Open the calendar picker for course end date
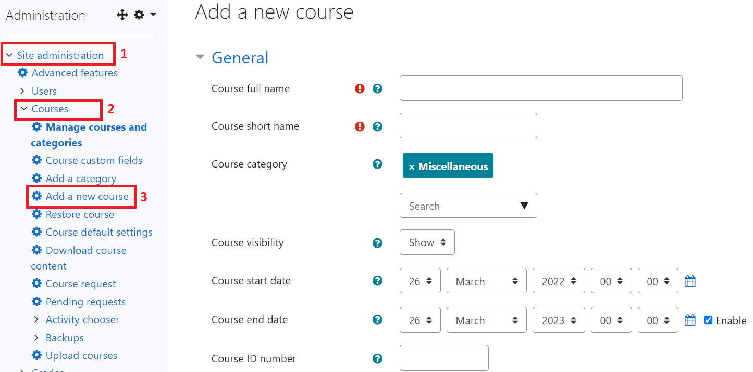The height and width of the screenshot is (372, 753). tap(690, 320)
